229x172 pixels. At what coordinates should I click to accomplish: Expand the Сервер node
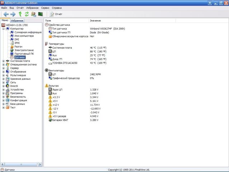point(3,68)
